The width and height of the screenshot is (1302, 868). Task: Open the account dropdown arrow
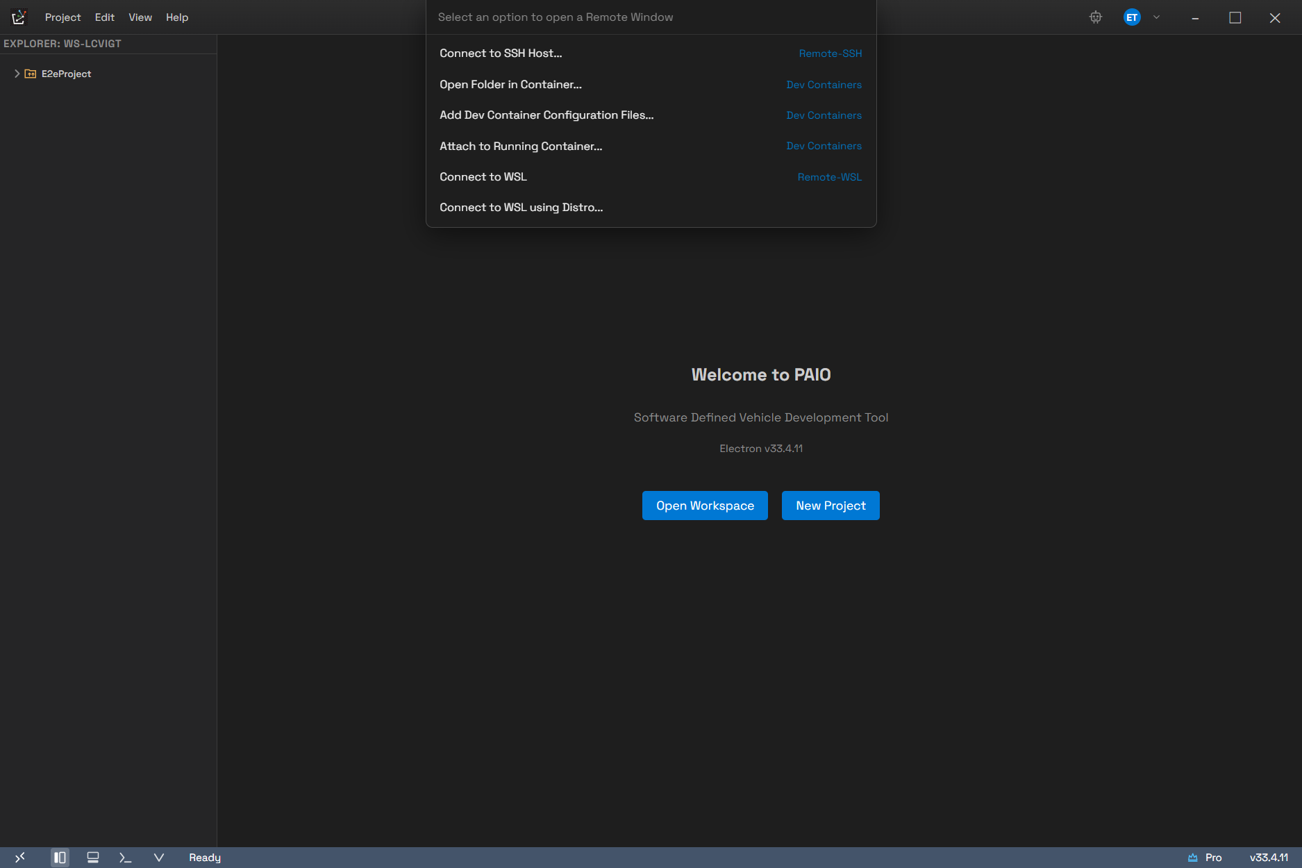pyautogui.click(x=1156, y=17)
